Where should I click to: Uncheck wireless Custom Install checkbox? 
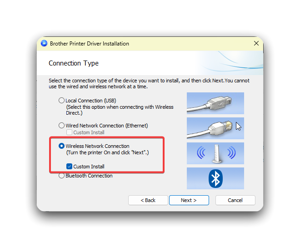point(69,167)
